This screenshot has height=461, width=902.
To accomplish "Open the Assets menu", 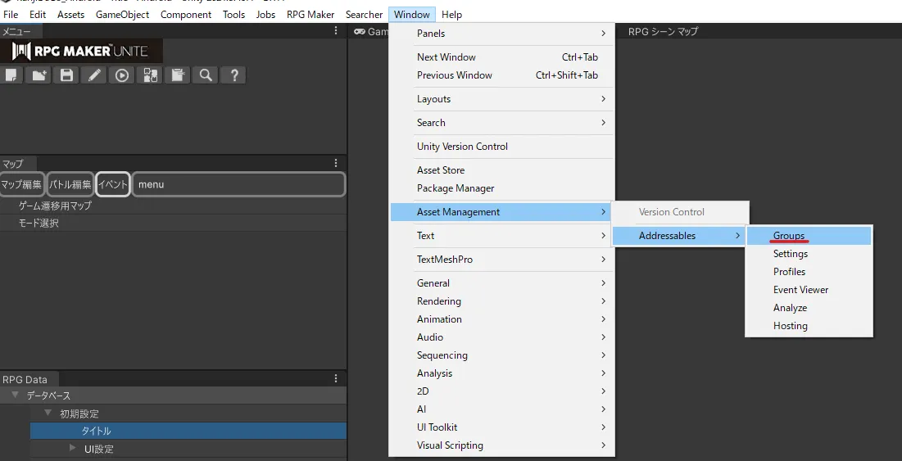I will click(70, 15).
